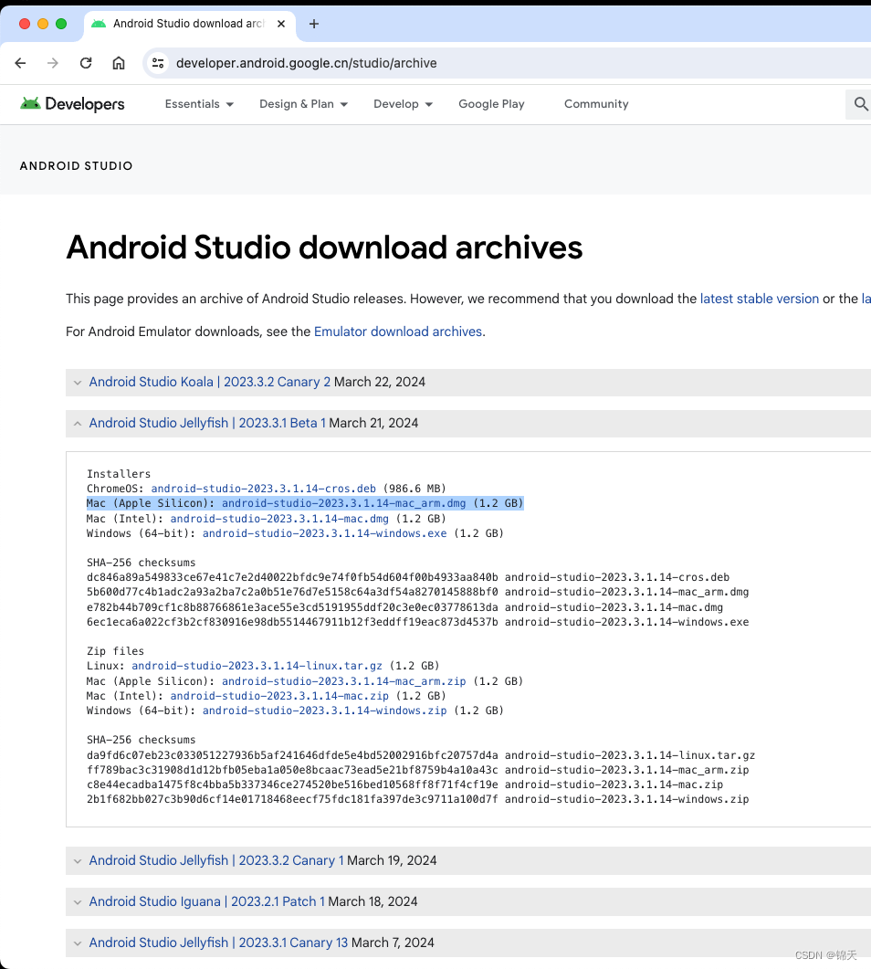The image size is (871, 969).
Task: Open Android Studio Koala 2023.3.2 Canary 2 link
Action: [x=209, y=382]
